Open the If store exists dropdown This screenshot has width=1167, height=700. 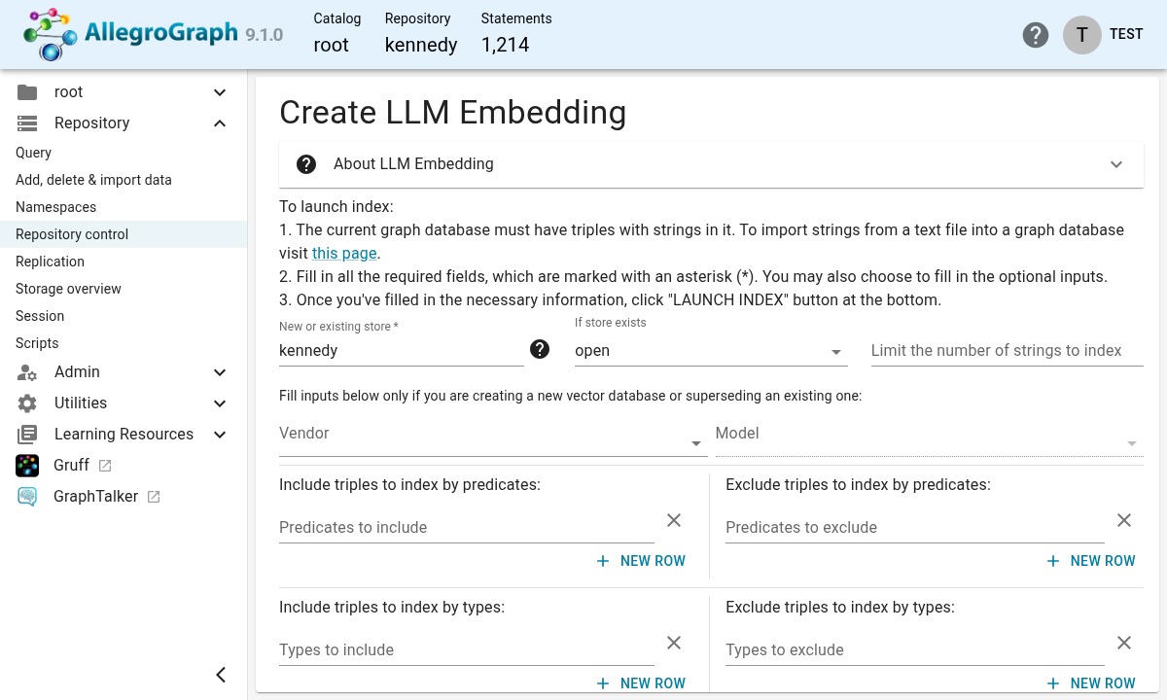711,351
